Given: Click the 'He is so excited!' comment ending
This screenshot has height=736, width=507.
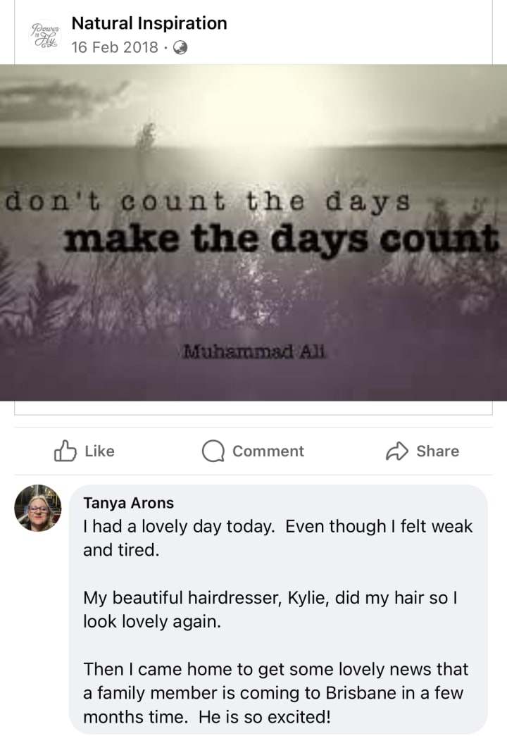Looking at the screenshot, I should click(265, 717).
